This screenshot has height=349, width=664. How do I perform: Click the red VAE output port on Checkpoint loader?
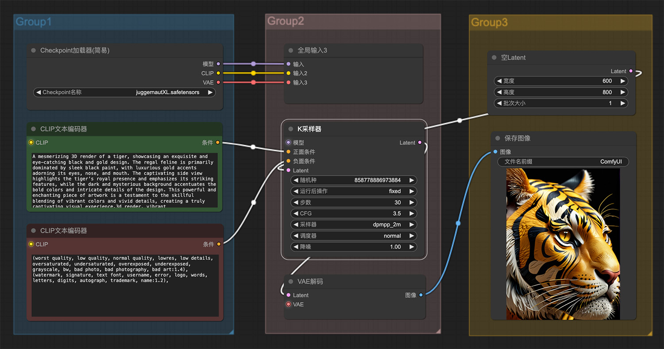[x=218, y=82]
